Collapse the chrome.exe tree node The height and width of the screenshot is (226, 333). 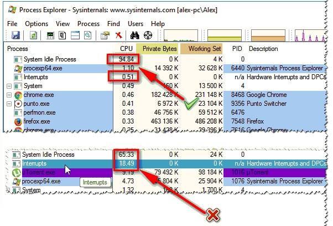coord(9,95)
